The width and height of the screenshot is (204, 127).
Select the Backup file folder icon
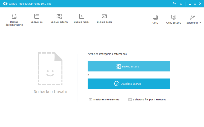click(37, 17)
